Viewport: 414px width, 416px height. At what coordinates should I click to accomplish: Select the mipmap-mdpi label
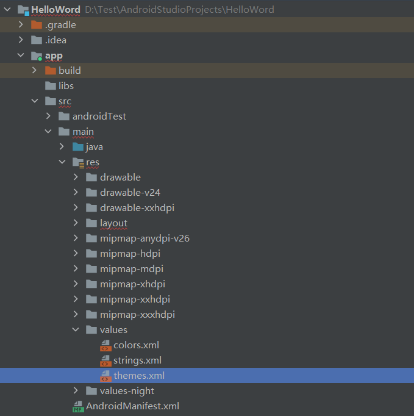click(132, 269)
